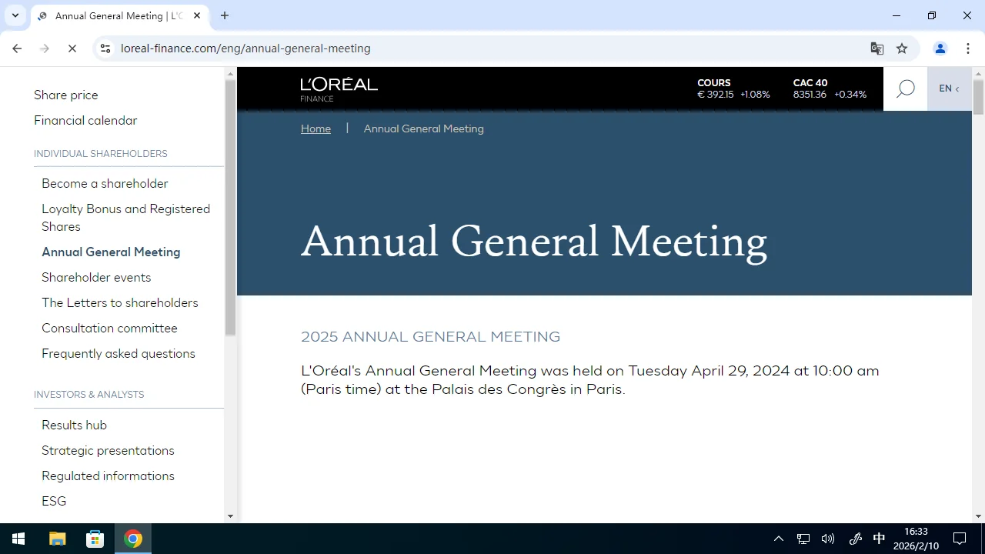Screen dimensions: 985x554
Task: Open the tab search dropdown arrow
Action: pos(15,15)
